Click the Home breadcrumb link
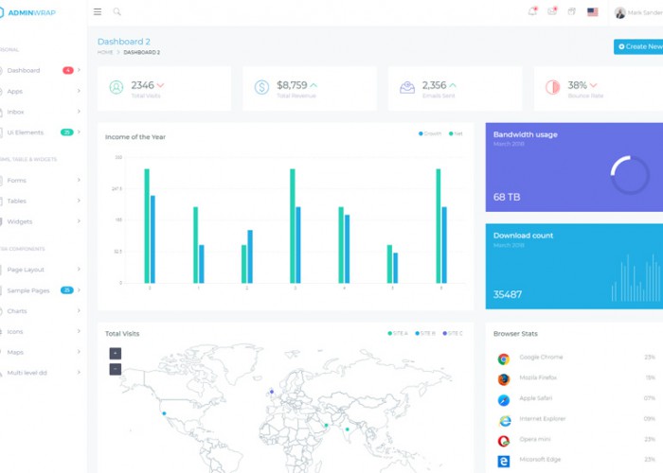This screenshot has width=663, height=473. pyautogui.click(x=105, y=52)
